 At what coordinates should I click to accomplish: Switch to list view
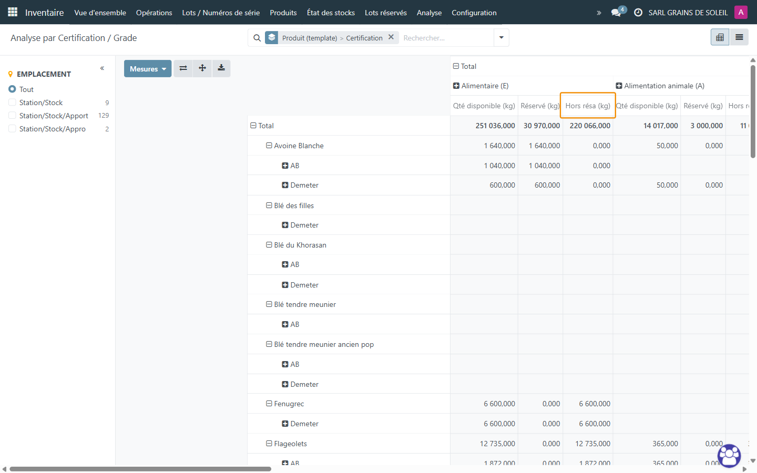[x=739, y=37]
